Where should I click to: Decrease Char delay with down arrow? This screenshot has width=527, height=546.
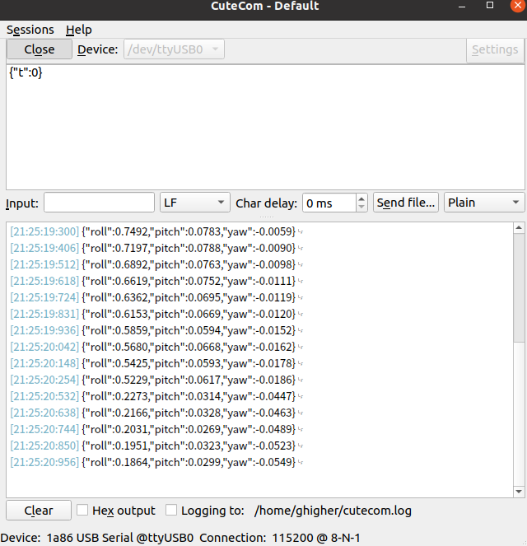pyautogui.click(x=361, y=207)
